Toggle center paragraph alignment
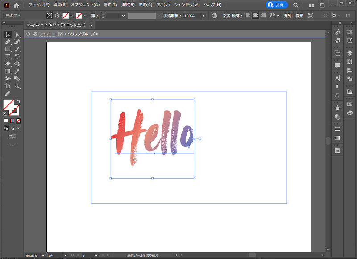This screenshot has height=259, width=357. pos(255,16)
